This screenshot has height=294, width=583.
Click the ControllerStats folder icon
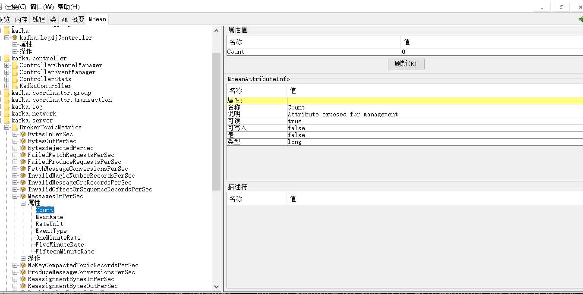click(x=15, y=79)
